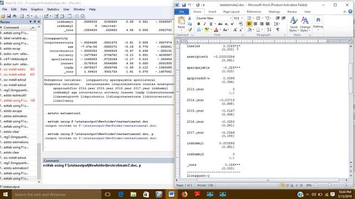Open Change Case Aa dropdown
This screenshot has height=199, width=355.
[x=226, y=30]
